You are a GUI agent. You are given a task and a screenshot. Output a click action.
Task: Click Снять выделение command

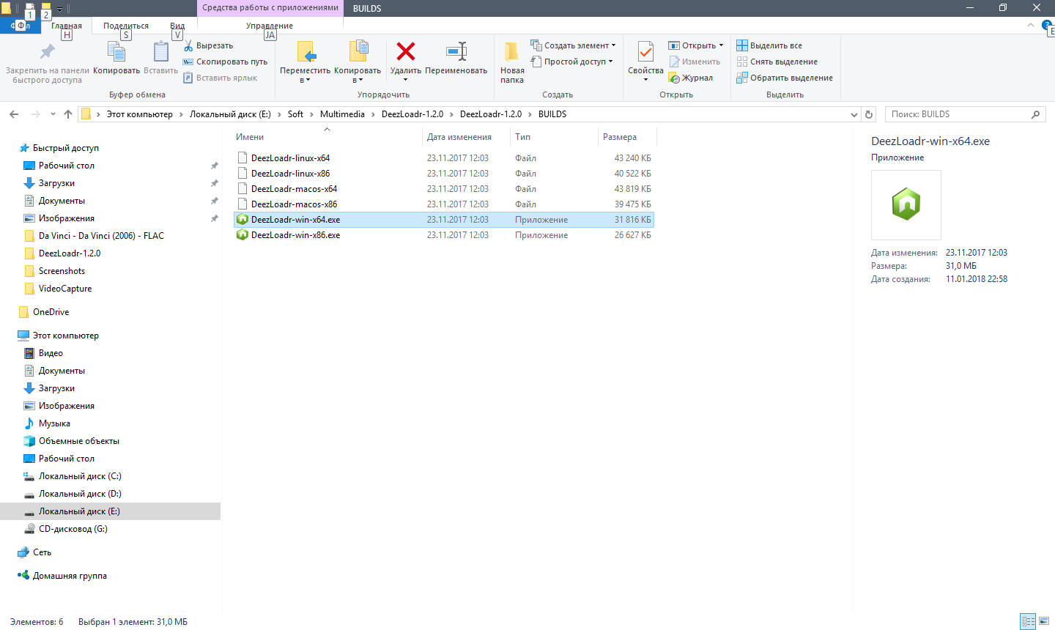(777, 62)
